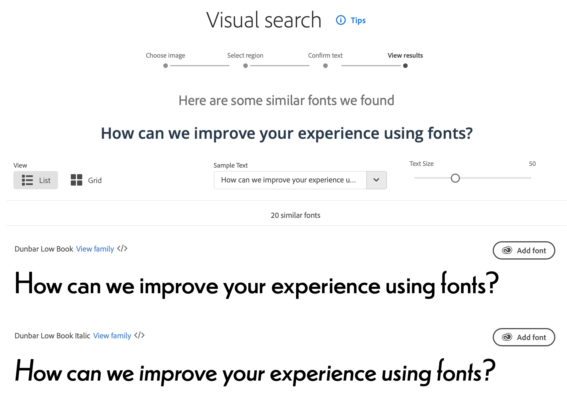Click the Text Size slider handle

point(455,178)
